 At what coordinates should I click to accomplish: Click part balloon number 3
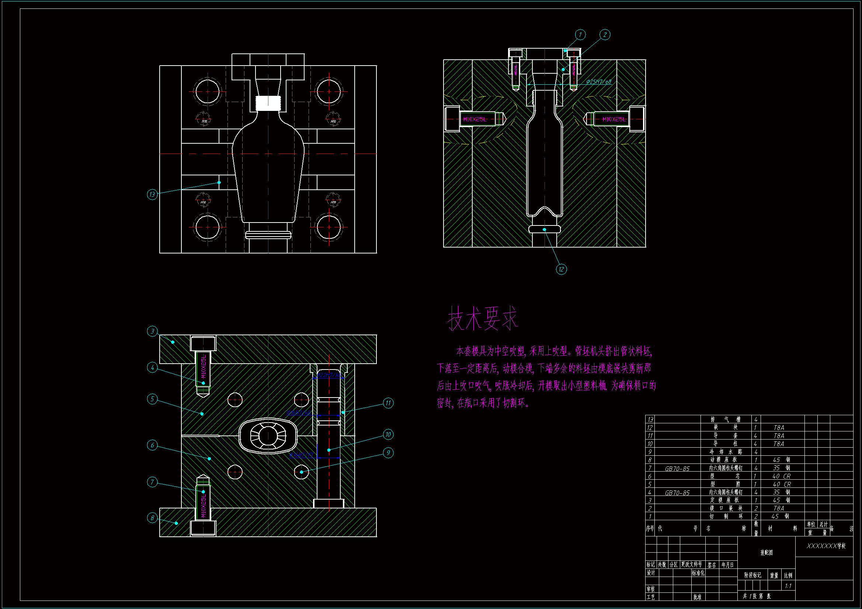click(x=152, y=331)
